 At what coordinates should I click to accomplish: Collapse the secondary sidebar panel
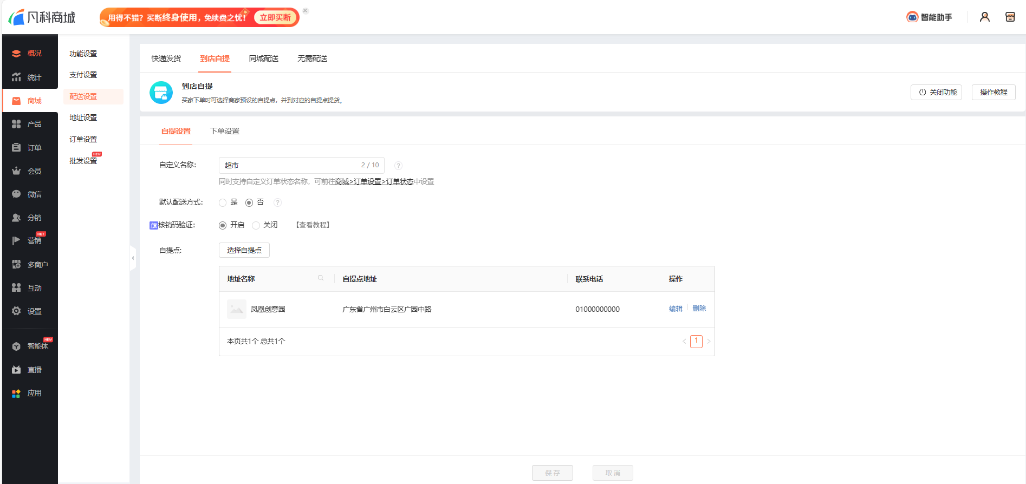click(x=133, y=258)
